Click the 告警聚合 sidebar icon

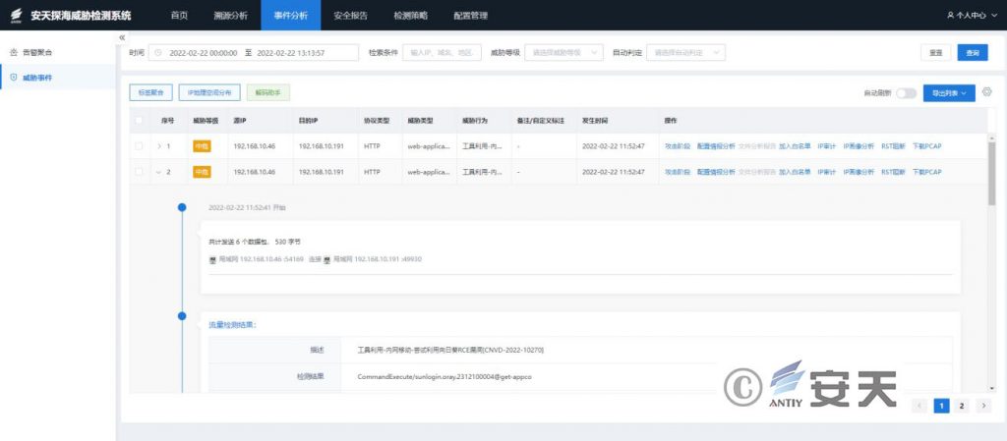(13, 52)
